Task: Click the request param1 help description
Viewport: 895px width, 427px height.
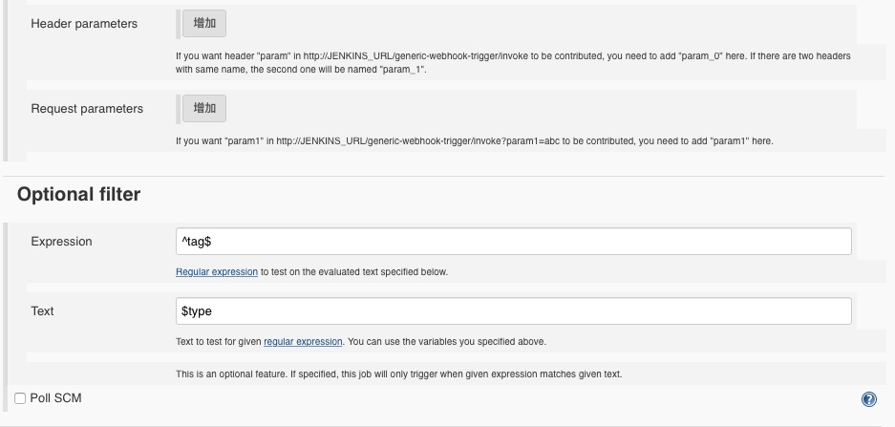Action: 475,141
